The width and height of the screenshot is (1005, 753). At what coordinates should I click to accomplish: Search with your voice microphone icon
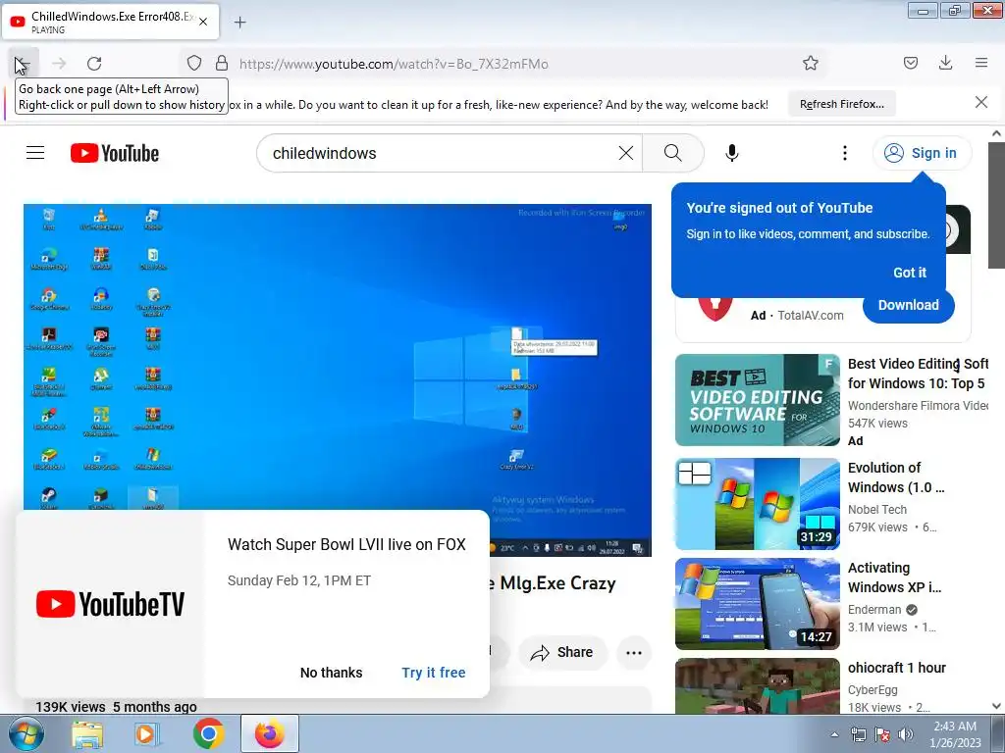tap(732, 153)
